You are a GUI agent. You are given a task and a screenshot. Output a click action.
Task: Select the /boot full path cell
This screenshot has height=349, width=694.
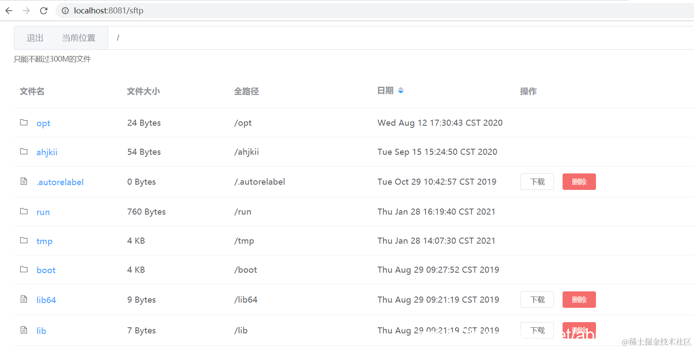(x=246, y=270)
